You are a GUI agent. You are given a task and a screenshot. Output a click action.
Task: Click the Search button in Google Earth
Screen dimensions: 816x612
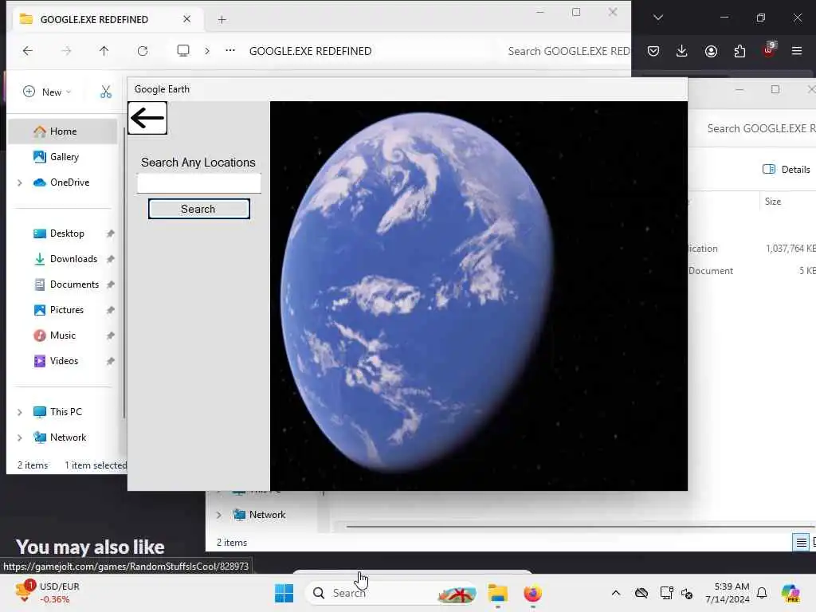click(x=198, y=209)
